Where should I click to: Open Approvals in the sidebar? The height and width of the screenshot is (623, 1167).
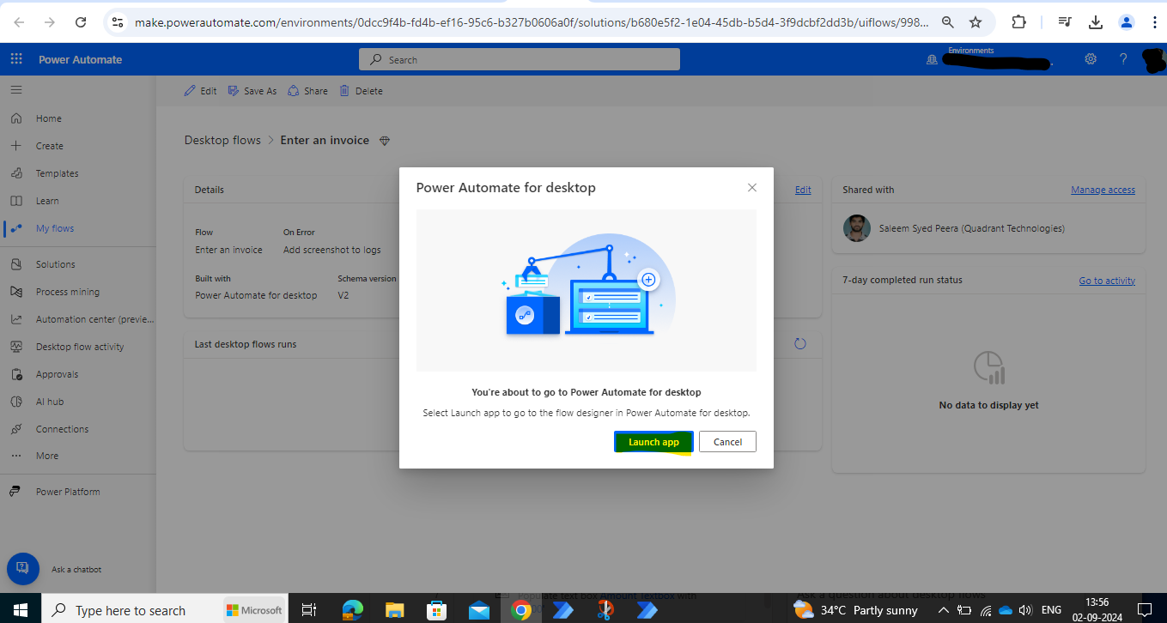[x=57, y=374]
